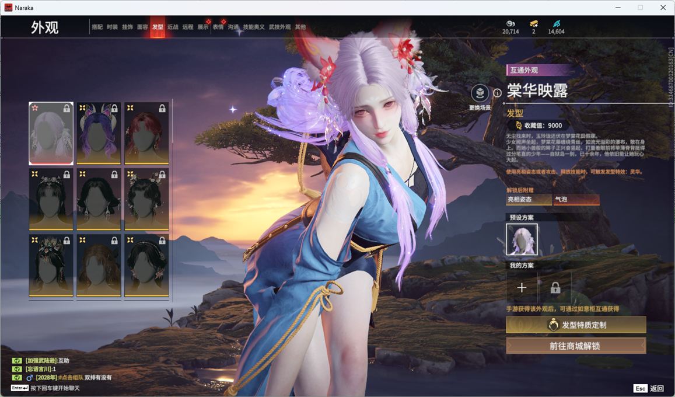The image size is (675, 397).
Task: Select the short black hairstyle with dangling earrings
Action: tap(99, 199)
